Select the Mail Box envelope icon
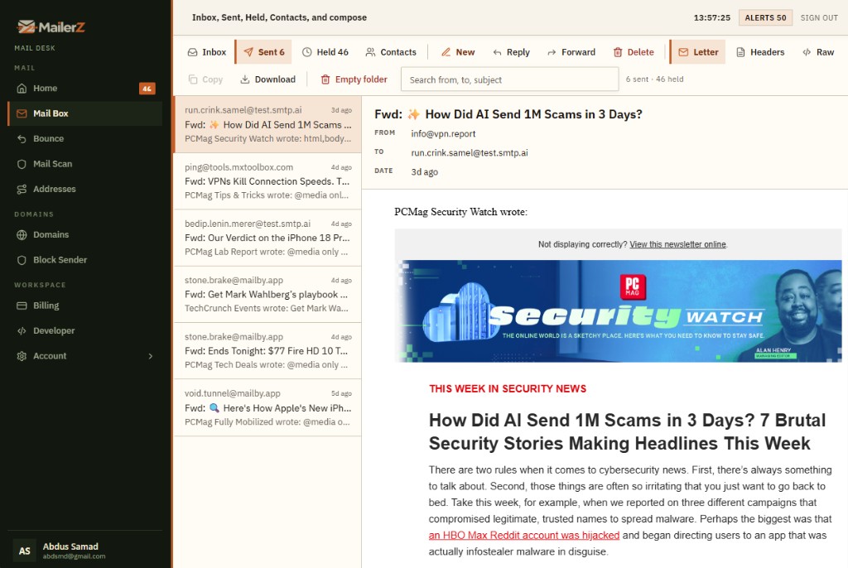 click(x=22, y=113)
